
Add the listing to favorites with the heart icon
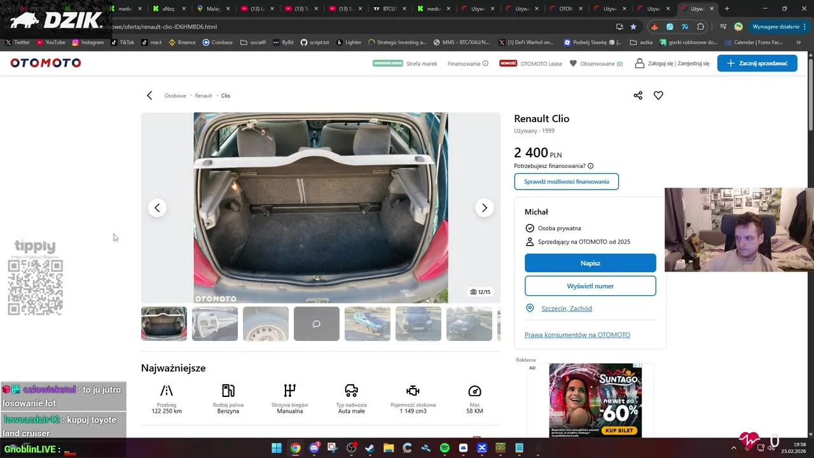tap(658, 95)
